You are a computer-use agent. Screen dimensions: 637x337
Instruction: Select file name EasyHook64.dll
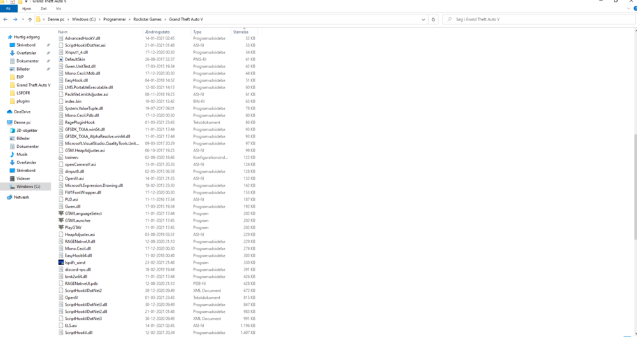[x=78, y=255]
